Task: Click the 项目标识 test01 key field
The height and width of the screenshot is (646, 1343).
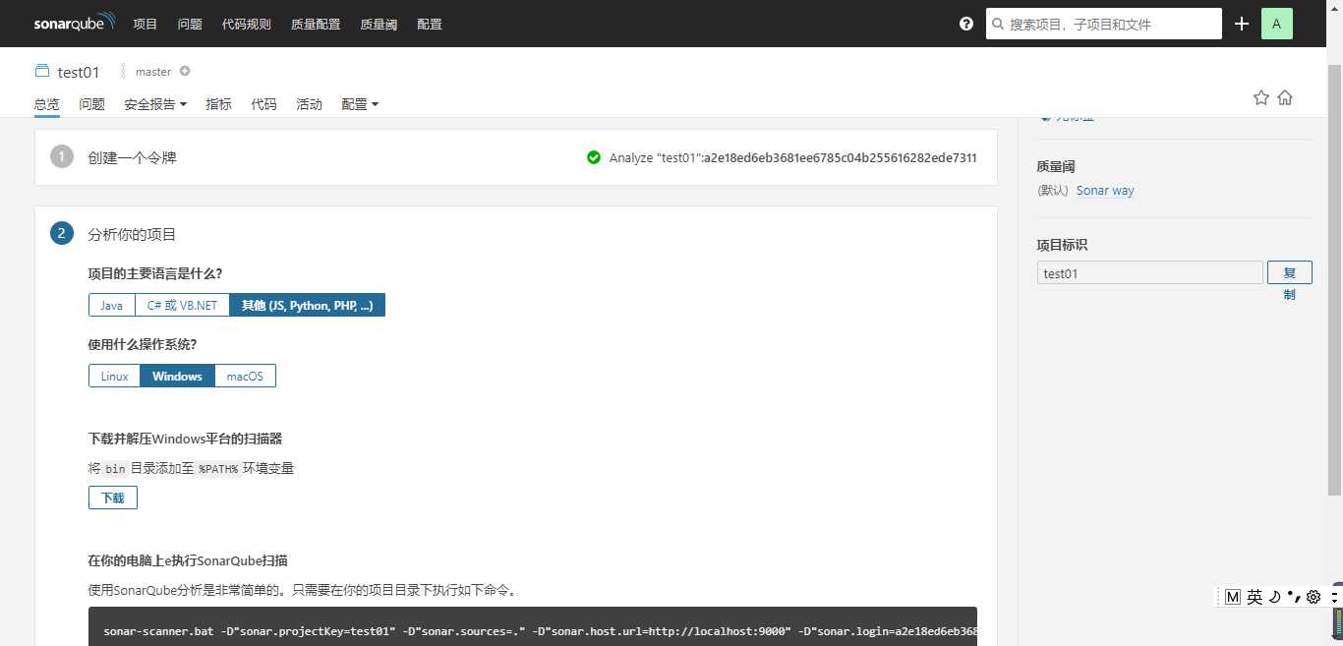Action: [1149, 272]
